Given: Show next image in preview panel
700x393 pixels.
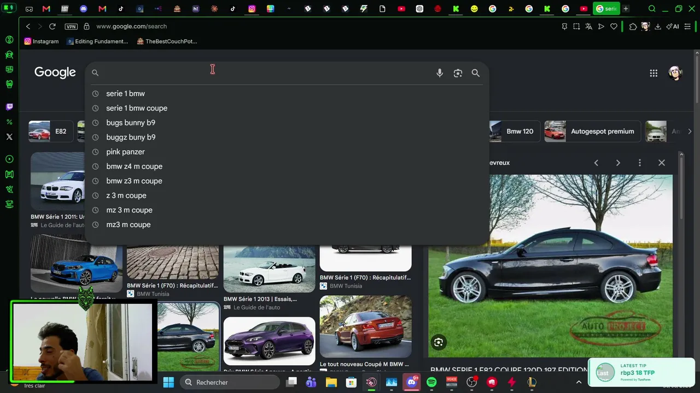Looking at the screenshot, I should pyautogui.click(x=618, y=163).
